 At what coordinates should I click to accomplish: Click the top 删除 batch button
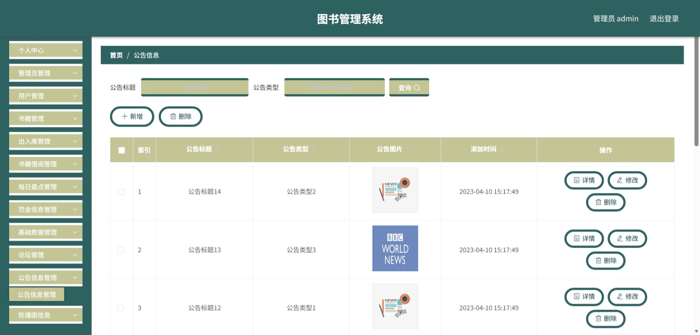181,116
